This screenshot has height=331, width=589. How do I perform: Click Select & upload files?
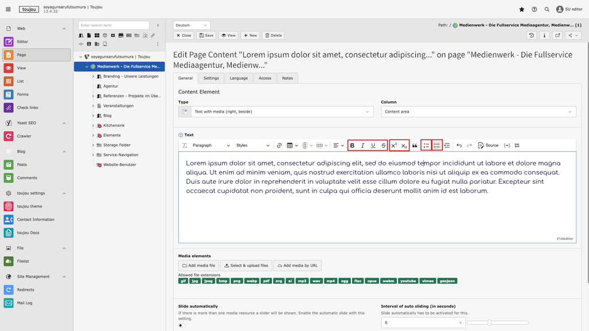(246, 265)
